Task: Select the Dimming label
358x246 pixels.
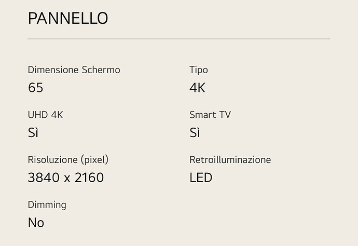Action: click(x=47, y=205)
